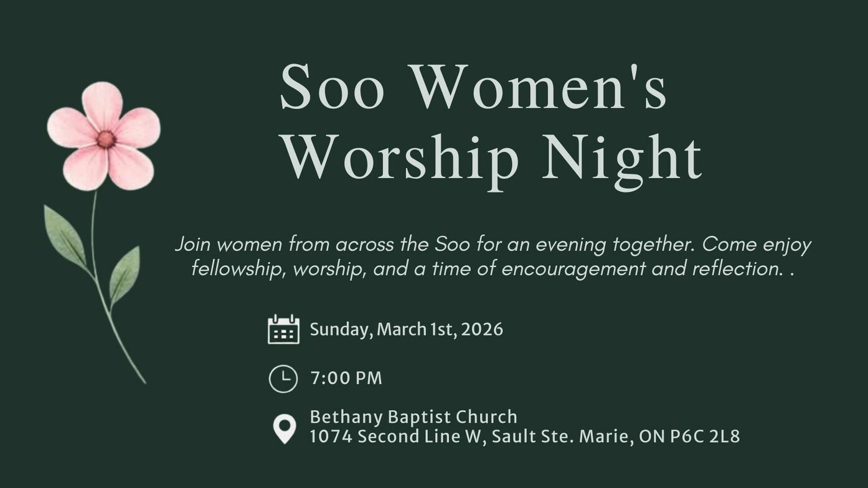Screen dimensions: 868x488
Task: Click the left green leaf
Action: (64, 237)
